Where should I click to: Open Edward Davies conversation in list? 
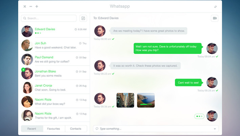click(54, 31)
